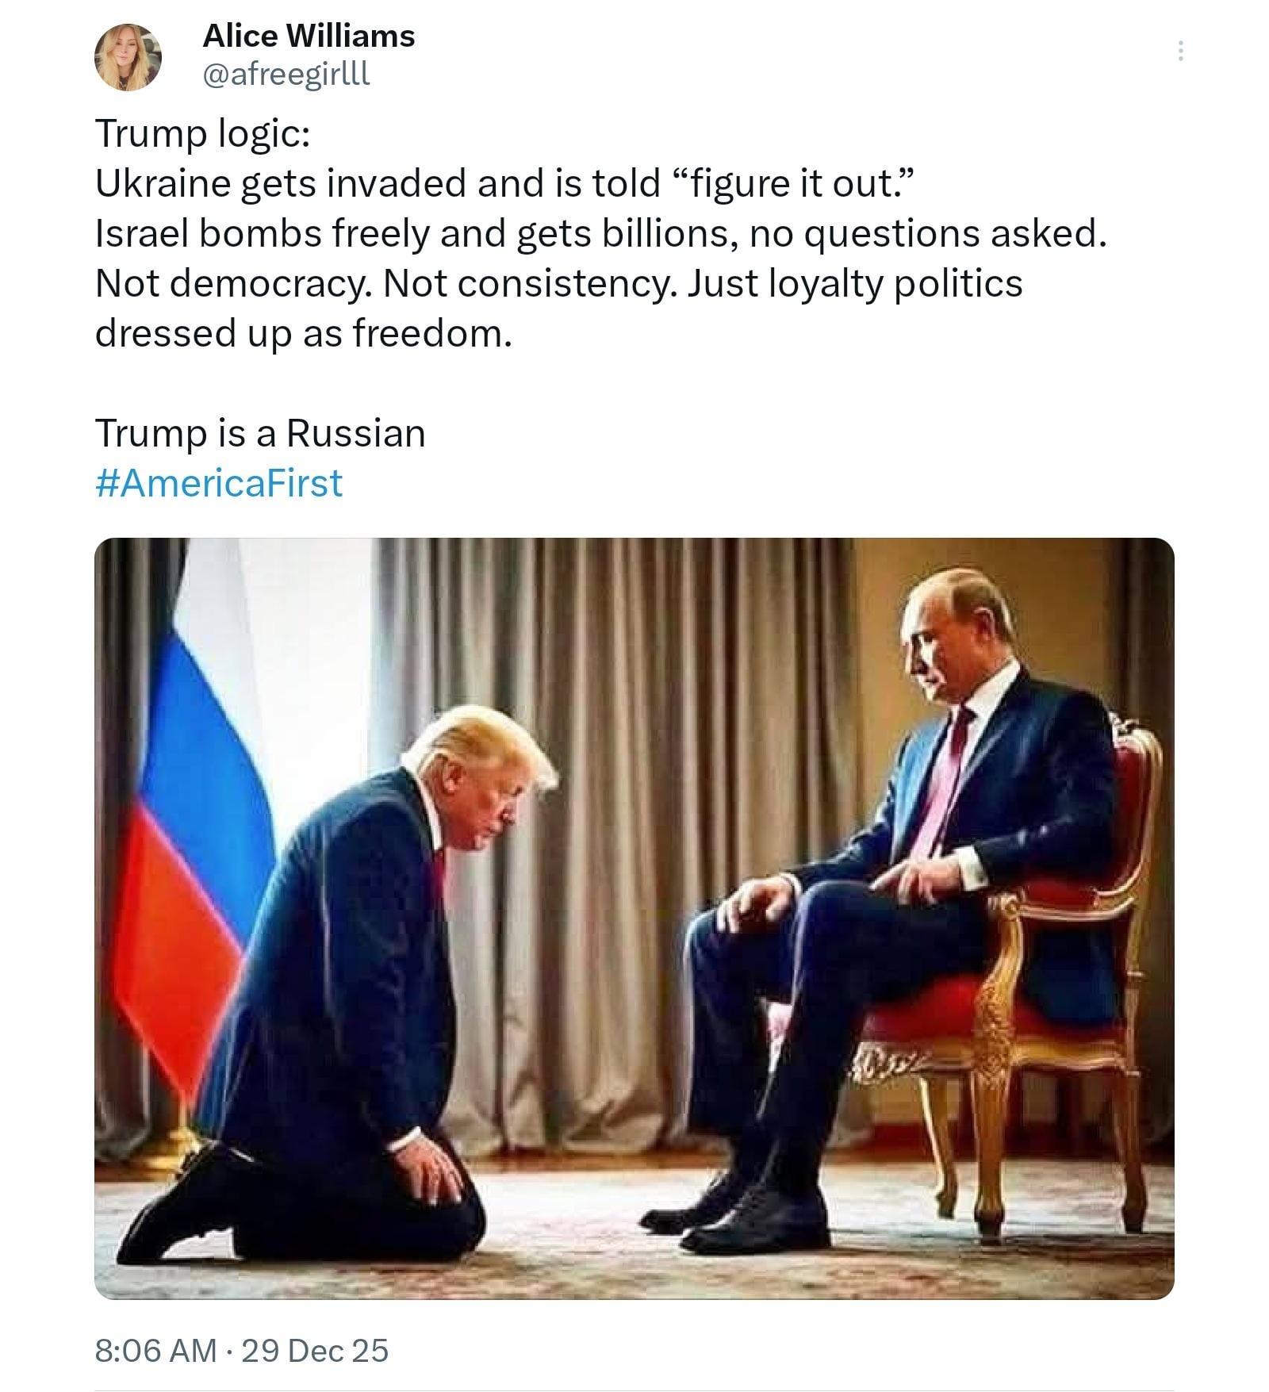Click Alice Williams' profile avatar
Image resolution: width=1269 pixels, height=1392 pixels.
point(128,57)
